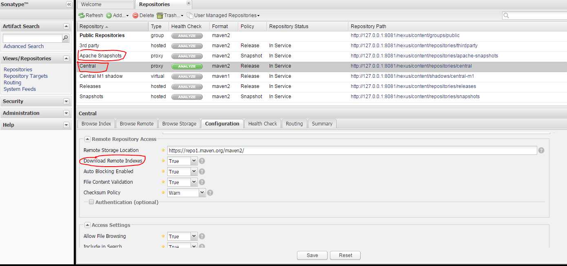Open the Routing tab

(x=295, y=124)
